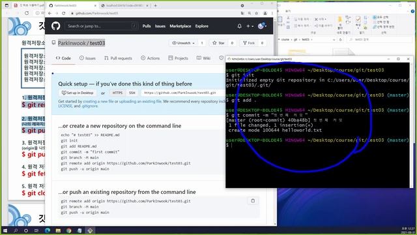The height and width of the screenshot is (235, 417).
Task: Open Chrome three-dot menu
Action: coord(272,13)
